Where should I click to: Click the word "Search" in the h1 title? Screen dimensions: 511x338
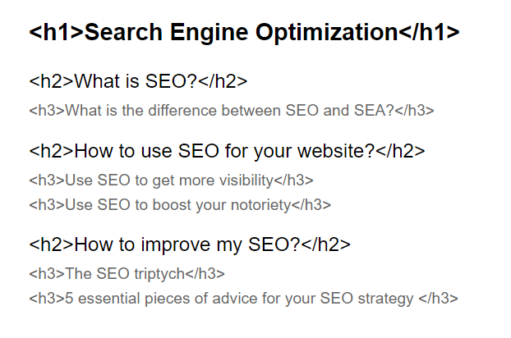pos(117,33)
